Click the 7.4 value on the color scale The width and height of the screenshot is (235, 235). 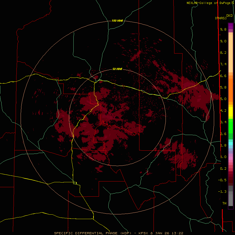click(223, 64)
